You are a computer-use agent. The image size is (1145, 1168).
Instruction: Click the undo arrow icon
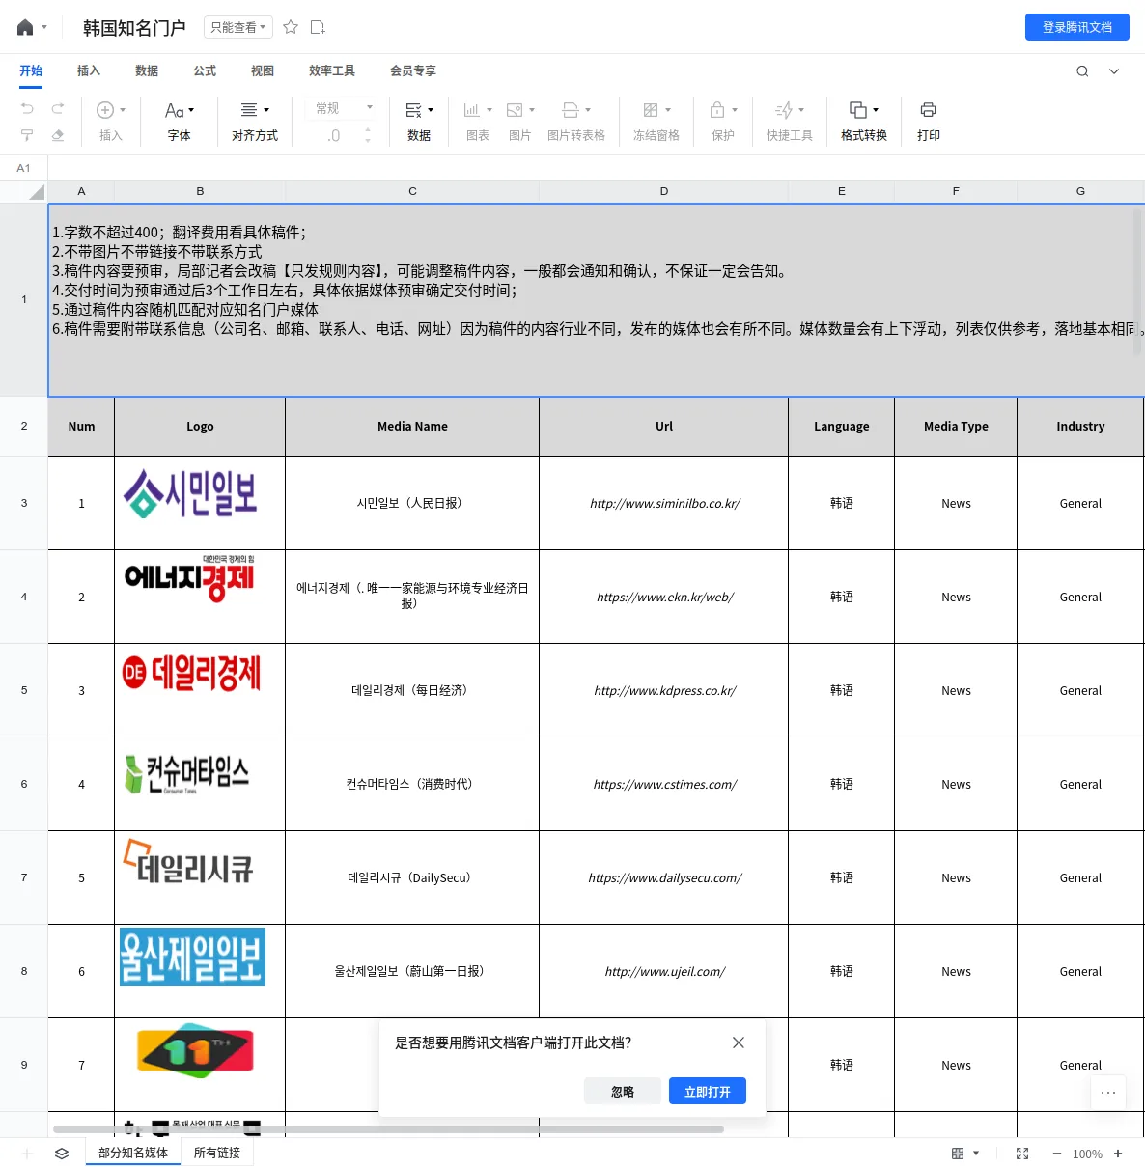pyautogui.click(x=27, y=108)
